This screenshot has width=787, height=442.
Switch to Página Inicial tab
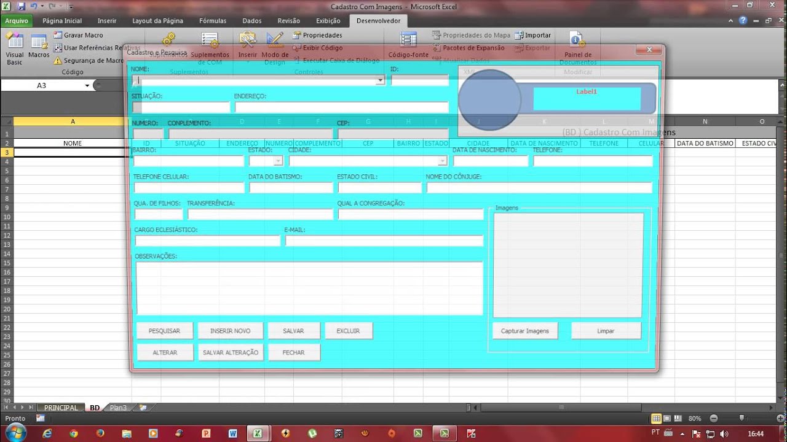click(62, 20)
